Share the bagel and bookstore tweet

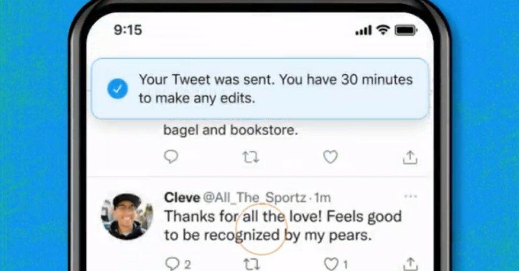click(410, 157)
